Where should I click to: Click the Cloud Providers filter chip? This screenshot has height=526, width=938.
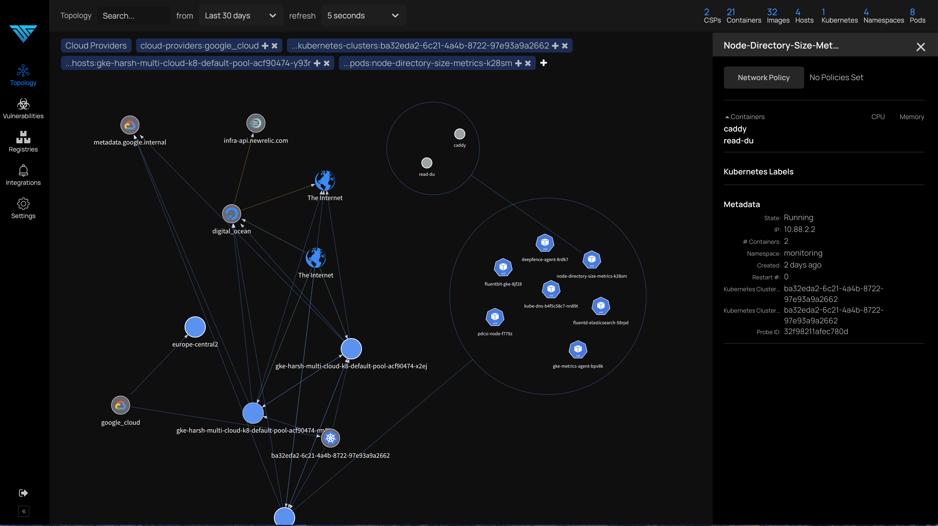pos(96,45)
